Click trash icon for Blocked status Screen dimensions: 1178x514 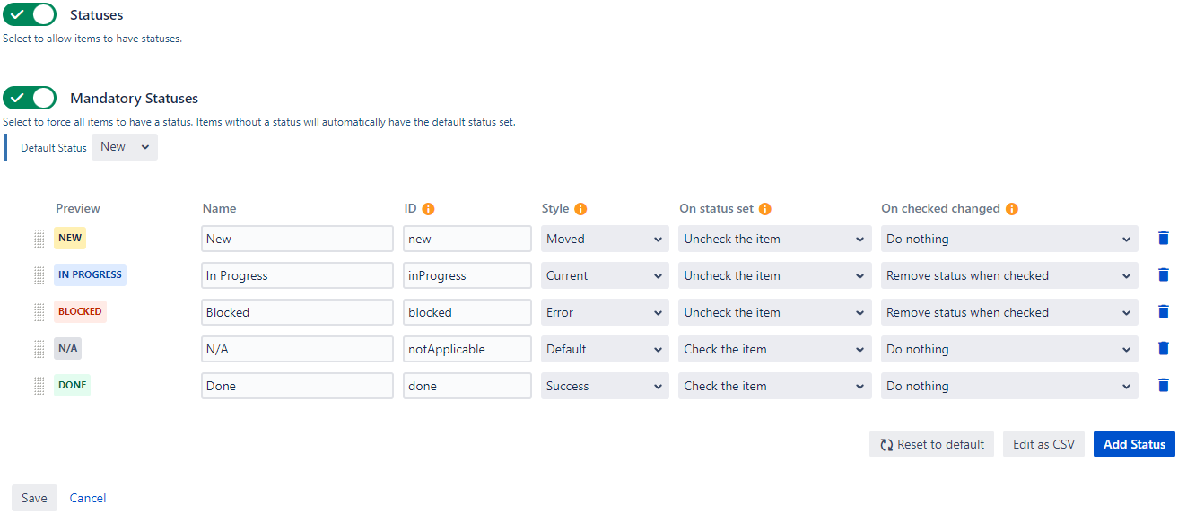(1164, 312)
